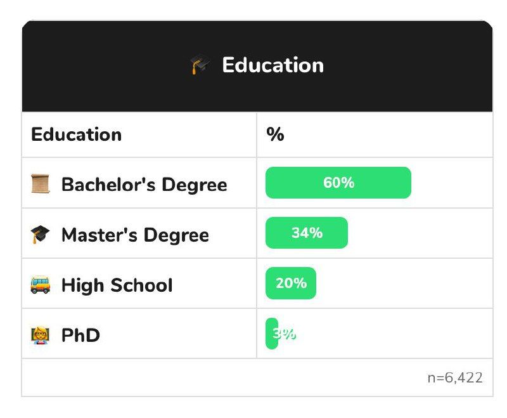Select the graduation cap icon beside Master's Degree

pos(40,235)
